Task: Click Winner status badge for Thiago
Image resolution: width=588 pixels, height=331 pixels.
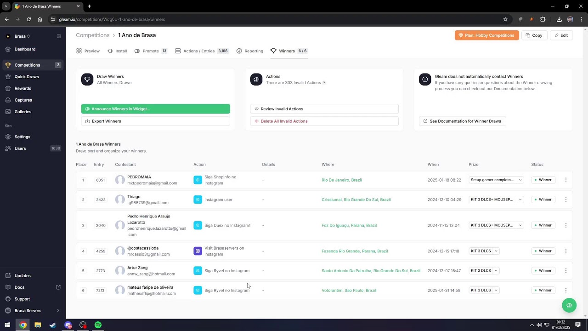Action: [x=543, y=200]
